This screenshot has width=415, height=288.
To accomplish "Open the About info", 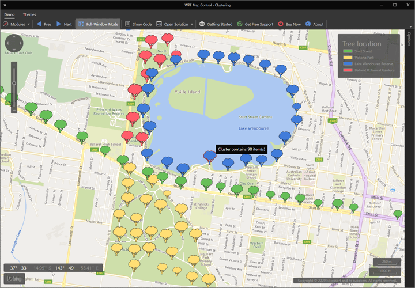I will coord(308,24).
